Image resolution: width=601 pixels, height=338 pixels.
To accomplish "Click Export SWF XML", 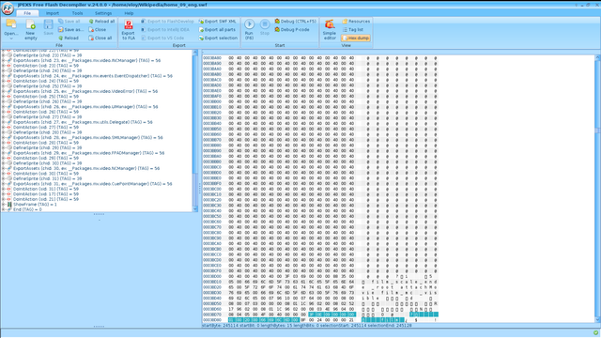I will [x=217, y=21].
